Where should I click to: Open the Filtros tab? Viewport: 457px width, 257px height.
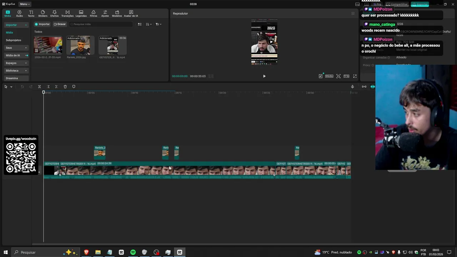(x=94, y=14)
